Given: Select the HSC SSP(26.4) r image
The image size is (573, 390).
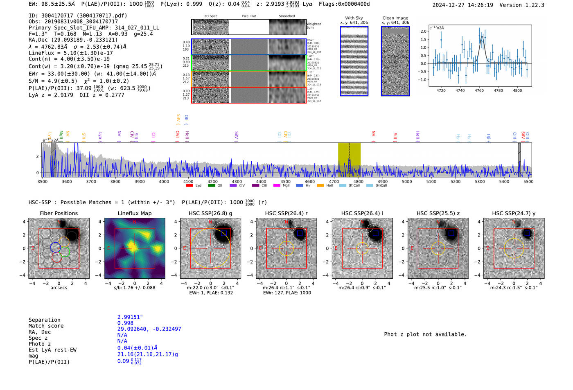Looking at the screenshot, I should pyautogui.click(x=286, y=248).
